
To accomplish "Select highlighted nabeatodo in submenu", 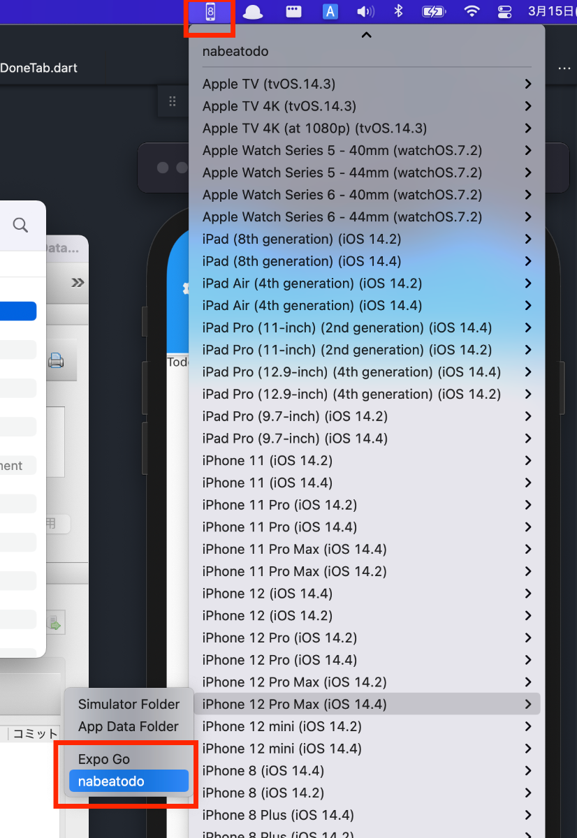I will coord(129,781).
